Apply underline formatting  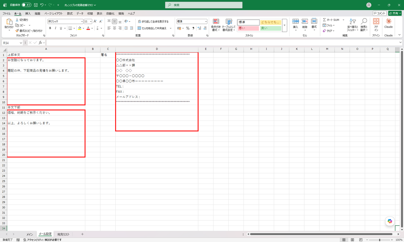[x=60, y=28]
